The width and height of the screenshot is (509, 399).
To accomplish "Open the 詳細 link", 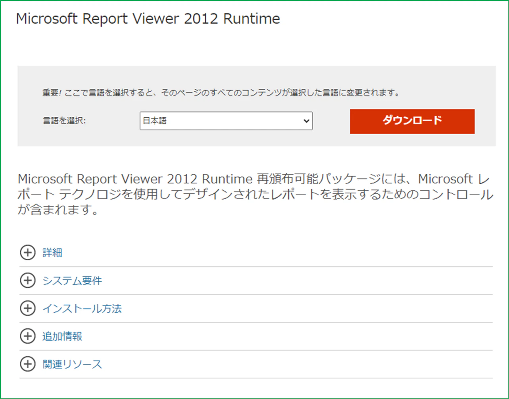I will (52, 253).
